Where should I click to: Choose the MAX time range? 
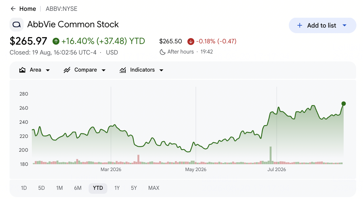point(154,188)
